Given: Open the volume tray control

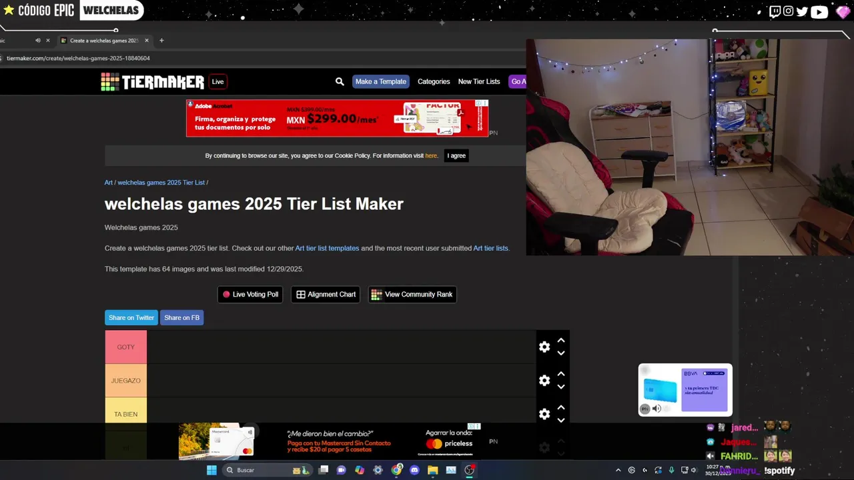Looking at the screenshot, I should (694, 470).
